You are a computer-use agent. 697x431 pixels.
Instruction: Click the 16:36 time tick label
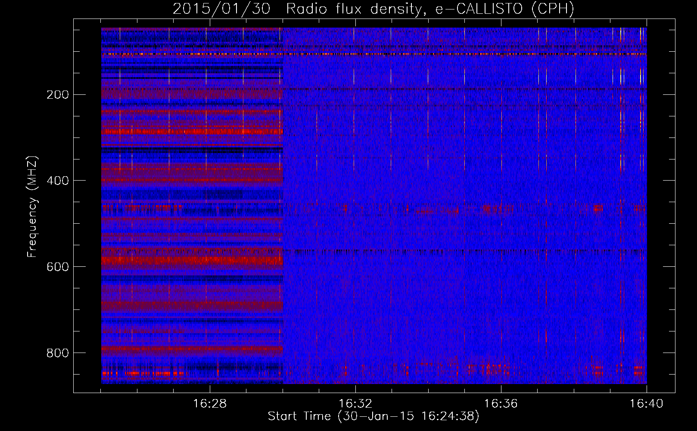501,404
